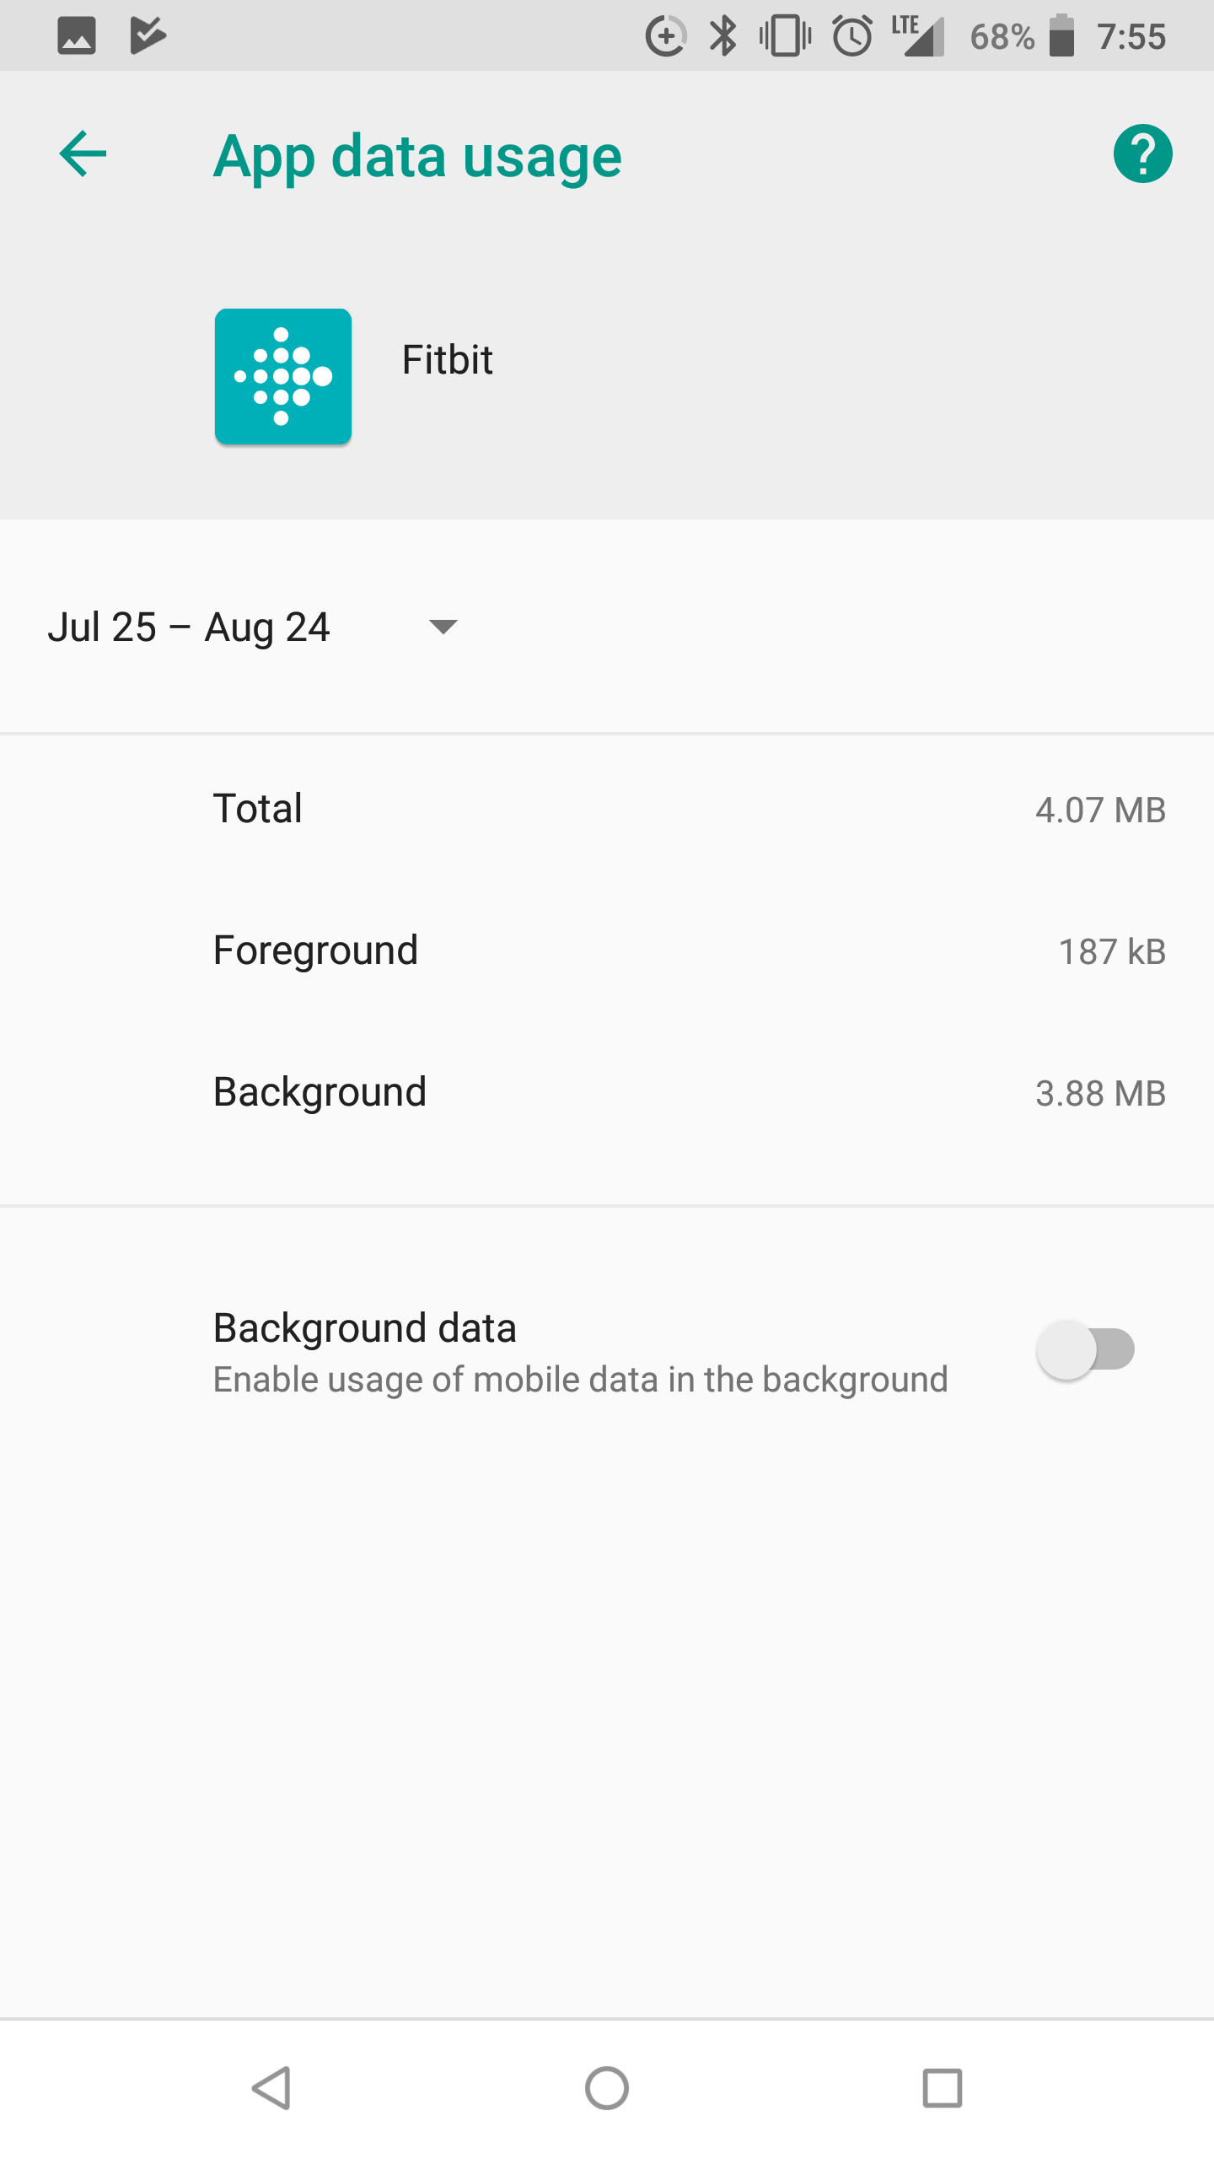Tap the Fitbit app name text
The width and height of the screenshot is (1214, 2159).
point(447,360)
